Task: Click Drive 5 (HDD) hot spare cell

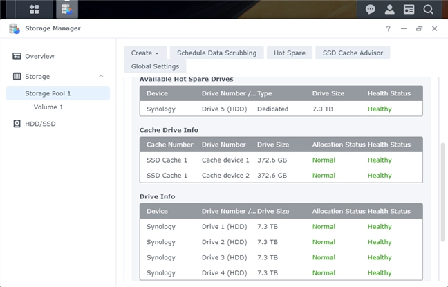Action: 224,109
